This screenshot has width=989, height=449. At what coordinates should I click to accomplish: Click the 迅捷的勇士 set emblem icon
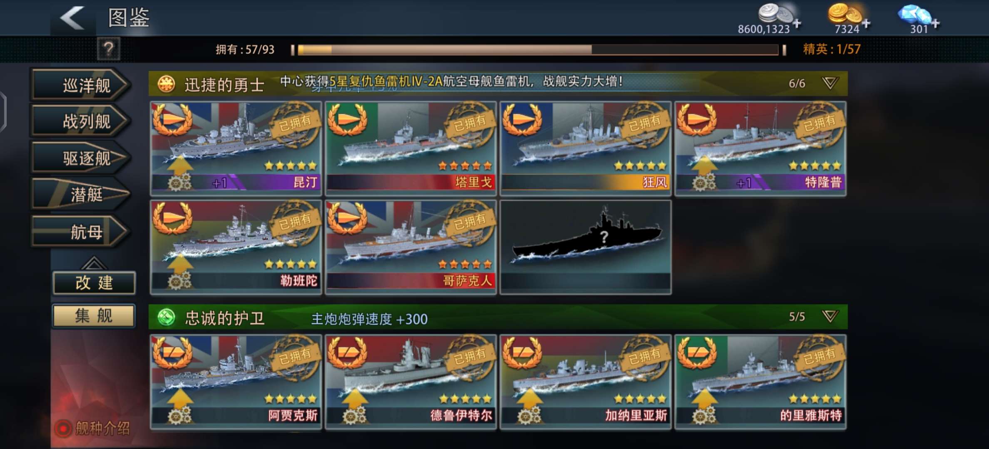pos(166,84)
